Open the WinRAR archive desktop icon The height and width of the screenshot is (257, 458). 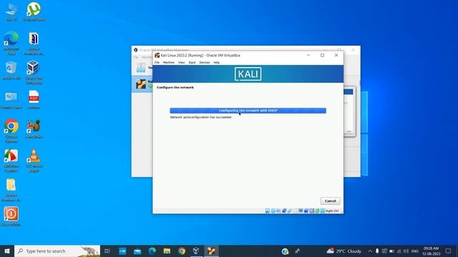point(34,43)
